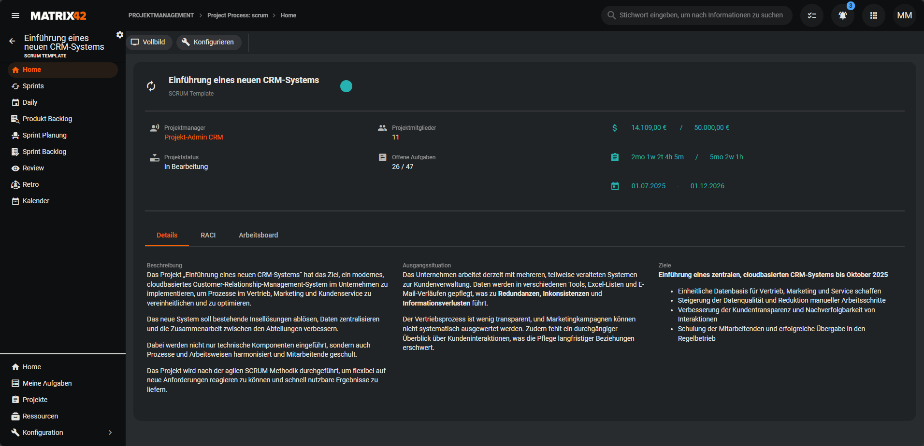The width and height of the screenshot is (924, 446).
Task: Click the search input field
Action: point(701,15)
